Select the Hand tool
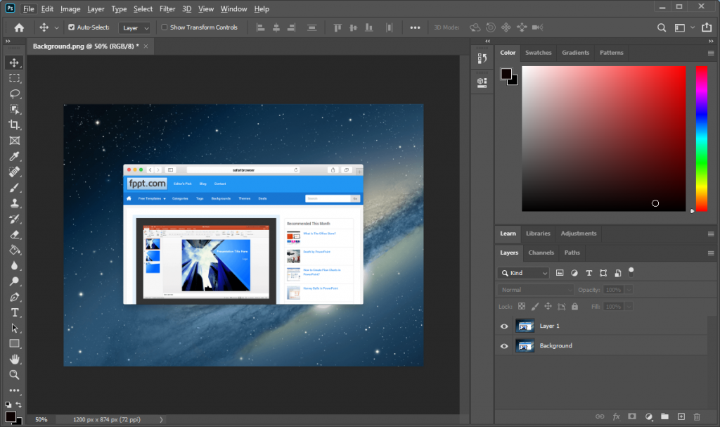720x427 pixels. (x=14, y=359)
